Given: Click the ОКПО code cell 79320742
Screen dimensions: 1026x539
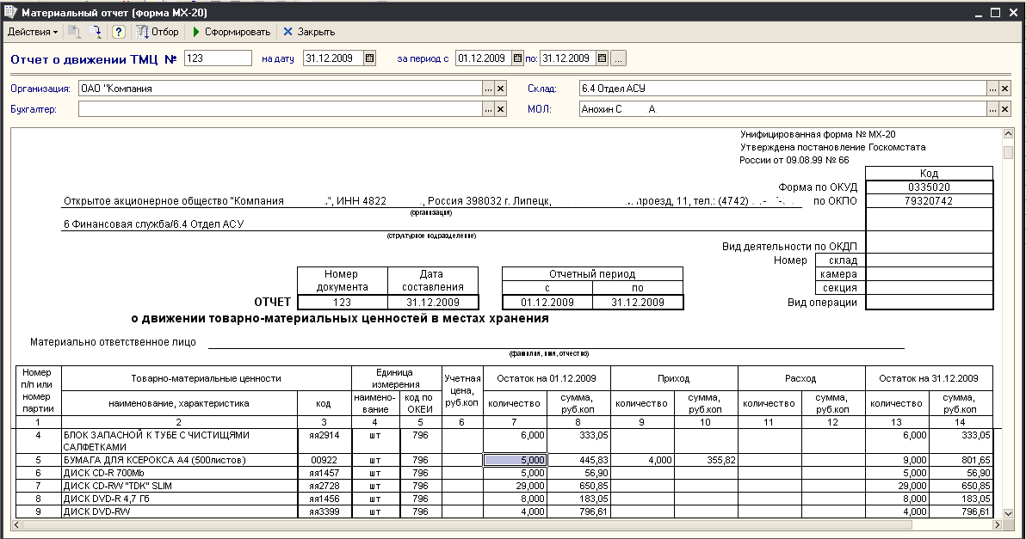Looking at the screenshot, I should 929,200.
